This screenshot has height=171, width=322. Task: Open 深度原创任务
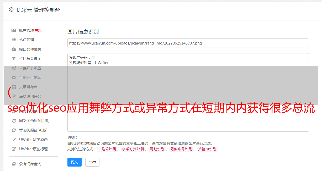coord(30,96)
